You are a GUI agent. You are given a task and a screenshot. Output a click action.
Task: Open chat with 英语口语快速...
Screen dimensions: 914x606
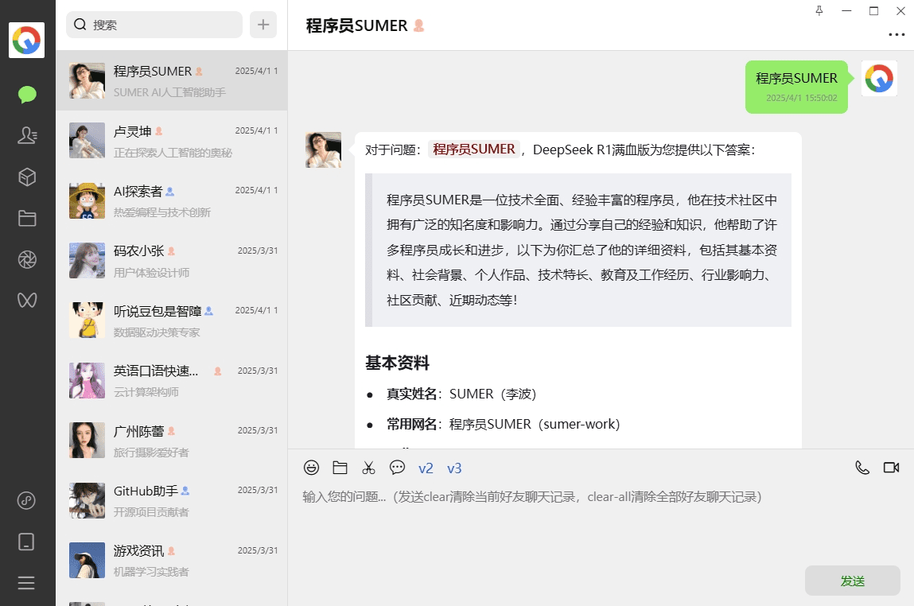click(171, 381)
